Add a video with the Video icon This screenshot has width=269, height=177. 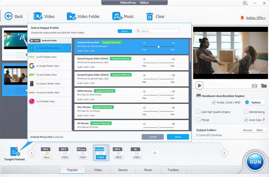pos(38,16)
